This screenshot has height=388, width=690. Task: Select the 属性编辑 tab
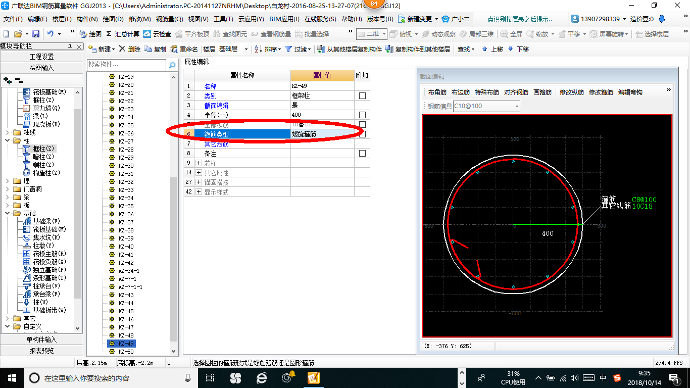197,62
